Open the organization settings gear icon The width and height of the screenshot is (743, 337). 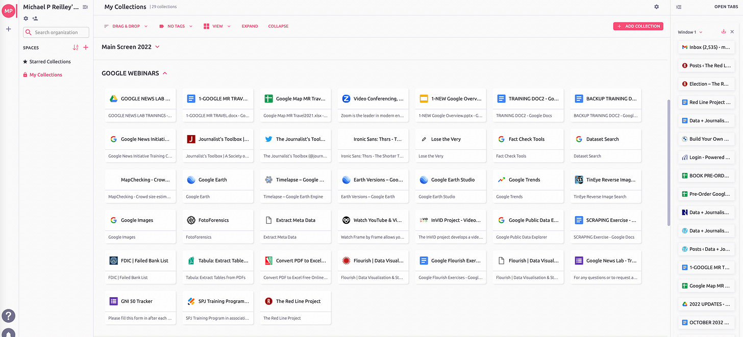pos(25,18)
